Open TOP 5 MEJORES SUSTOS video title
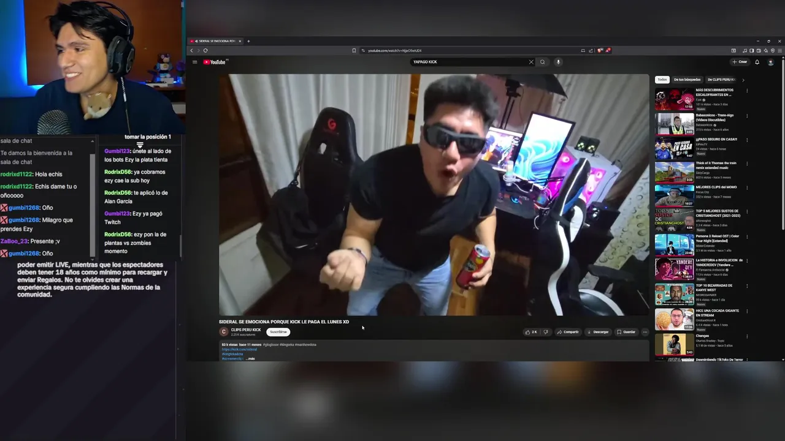 [x=718, y=213]
